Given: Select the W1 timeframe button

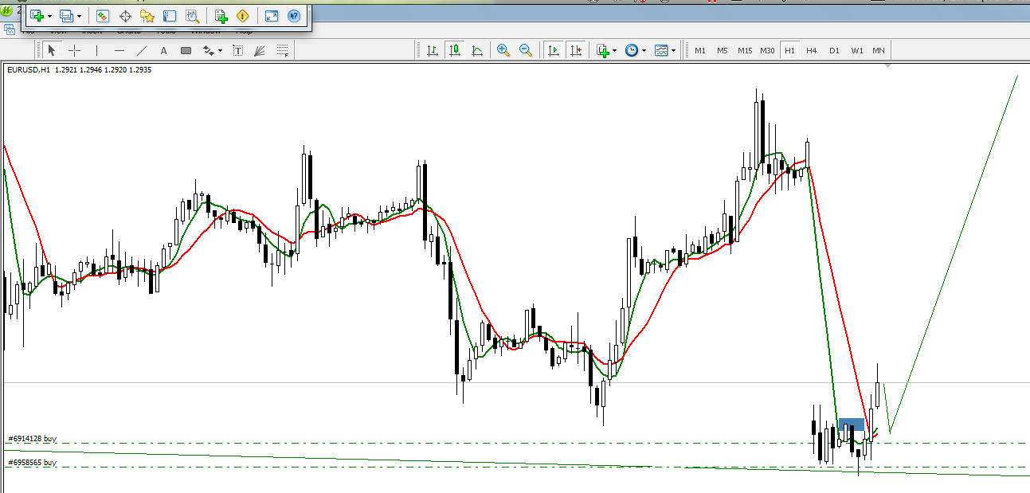Looking at the screenshot, I should 856,50.
